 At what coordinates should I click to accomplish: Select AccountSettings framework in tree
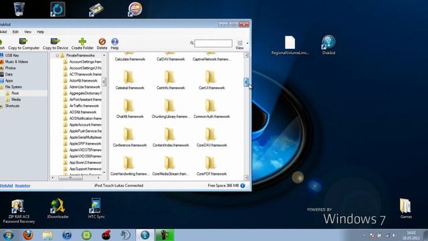85,62
